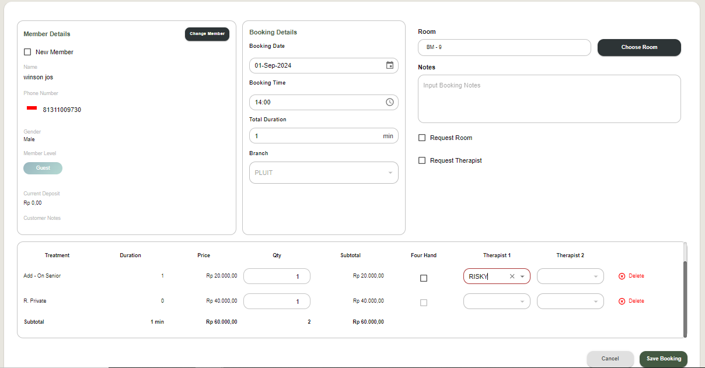Screen dimensions: 705x368
Task: Click the Indonesia flag icon by phone number
Action: pyautogui.click(x=32, y=108)
